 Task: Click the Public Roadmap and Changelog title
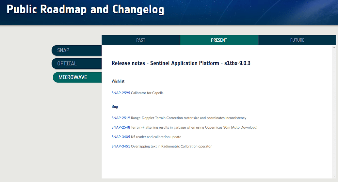[x=85, y=10]
